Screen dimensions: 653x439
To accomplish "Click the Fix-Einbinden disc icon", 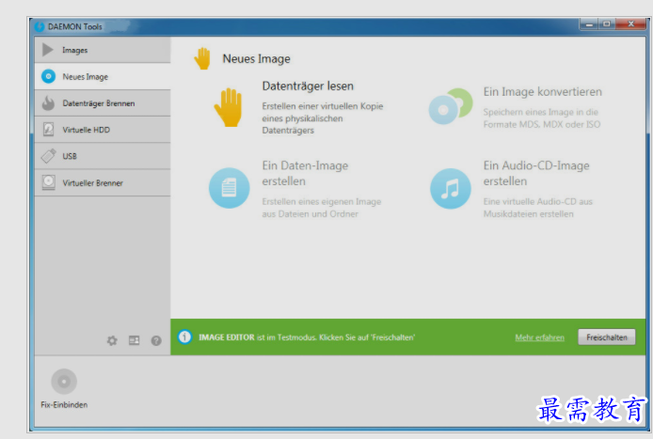I will click(64, 381).
